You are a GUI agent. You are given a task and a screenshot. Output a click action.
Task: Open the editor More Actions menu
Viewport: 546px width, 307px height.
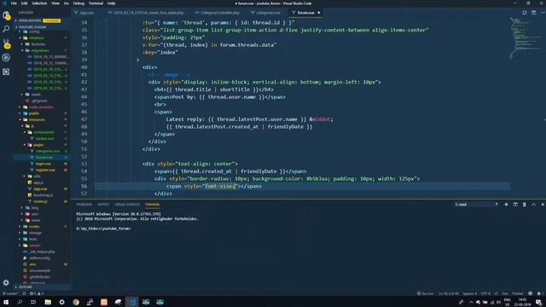[x=543, y=13]
